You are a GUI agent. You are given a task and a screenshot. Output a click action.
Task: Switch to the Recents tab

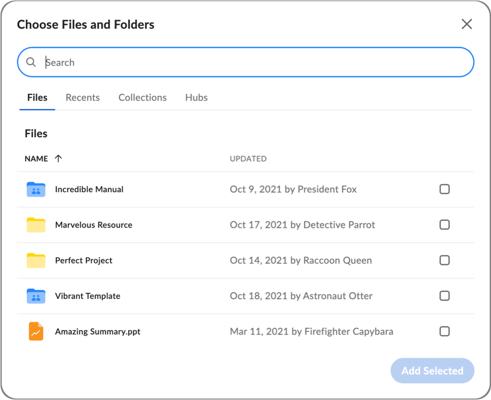click(82, 97)
